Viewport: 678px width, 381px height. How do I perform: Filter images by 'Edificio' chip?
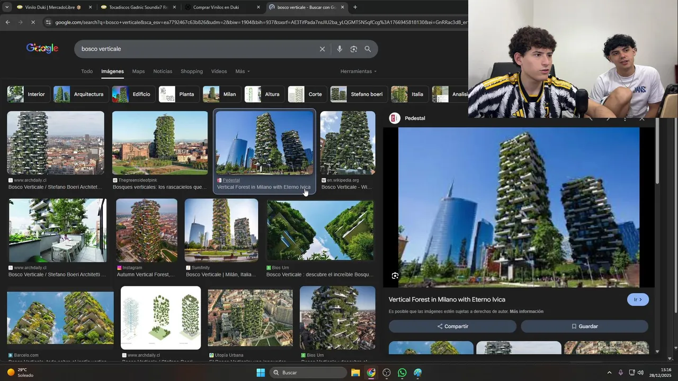point(133,94)
